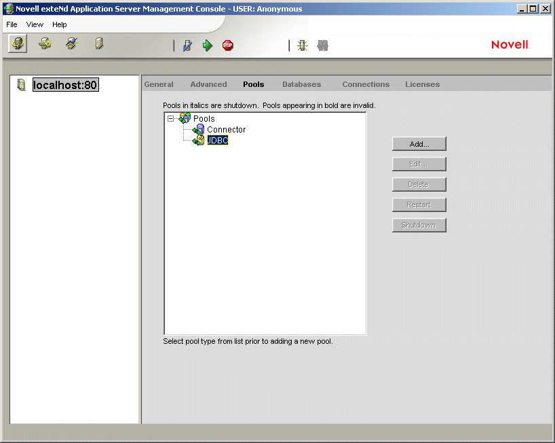The image size is (555, 443).
Task: Click the Pools root folder icon
Action: [x=185, y=118]
